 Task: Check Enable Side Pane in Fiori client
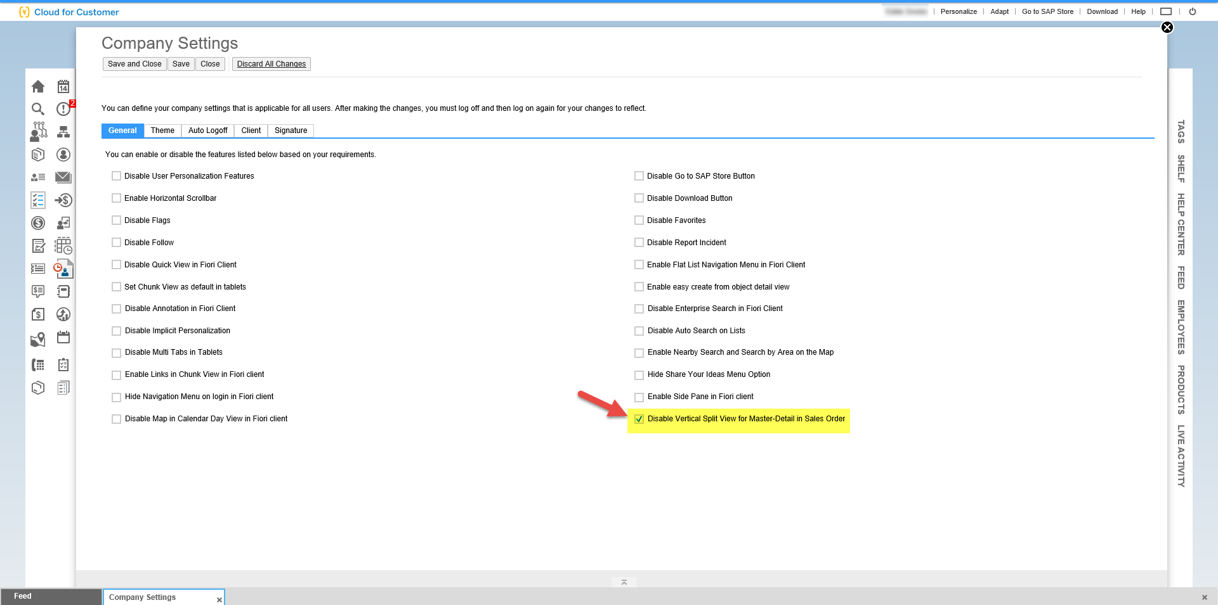click(639, 397)
